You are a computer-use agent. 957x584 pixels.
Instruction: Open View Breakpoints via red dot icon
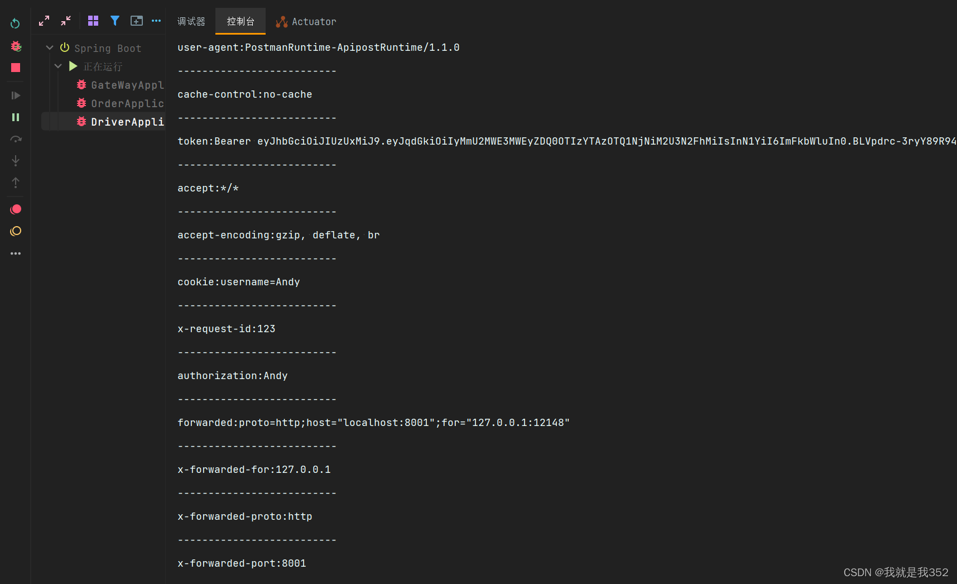(15, 209)
